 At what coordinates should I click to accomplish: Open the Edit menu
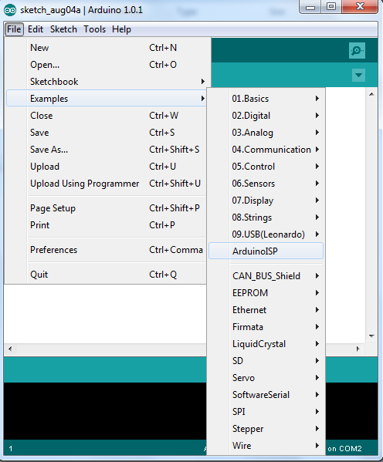point(36,29)
